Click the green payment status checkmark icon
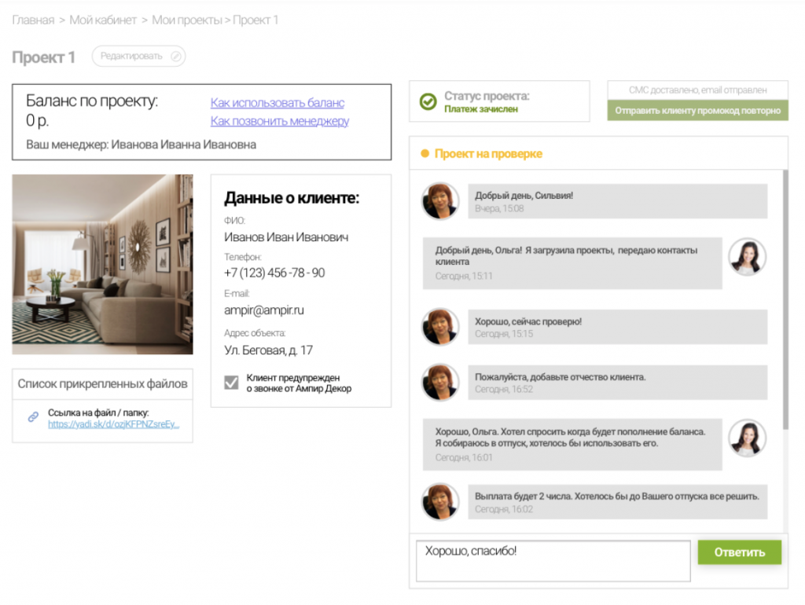 (428, 102)
